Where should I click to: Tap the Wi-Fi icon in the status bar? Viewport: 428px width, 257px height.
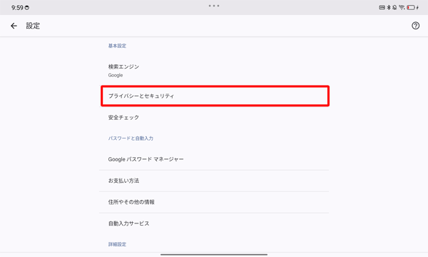coord(402,7)
